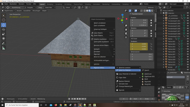Open the XYZ Euler rotation mode dropdown
190x107 pixels.
coord(142,39)
